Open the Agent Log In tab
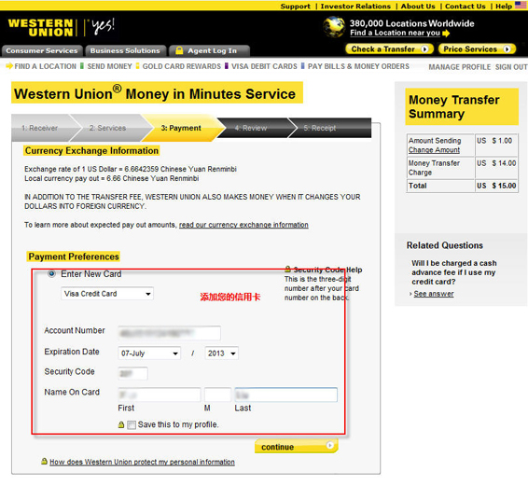The height and width of the screenshot is (485, 528). 210,50
